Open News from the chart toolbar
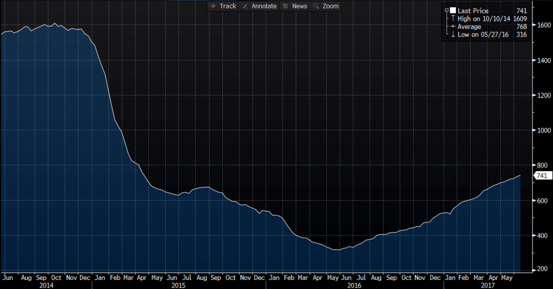Screen dimensions: 553x289 pos(299,6)
